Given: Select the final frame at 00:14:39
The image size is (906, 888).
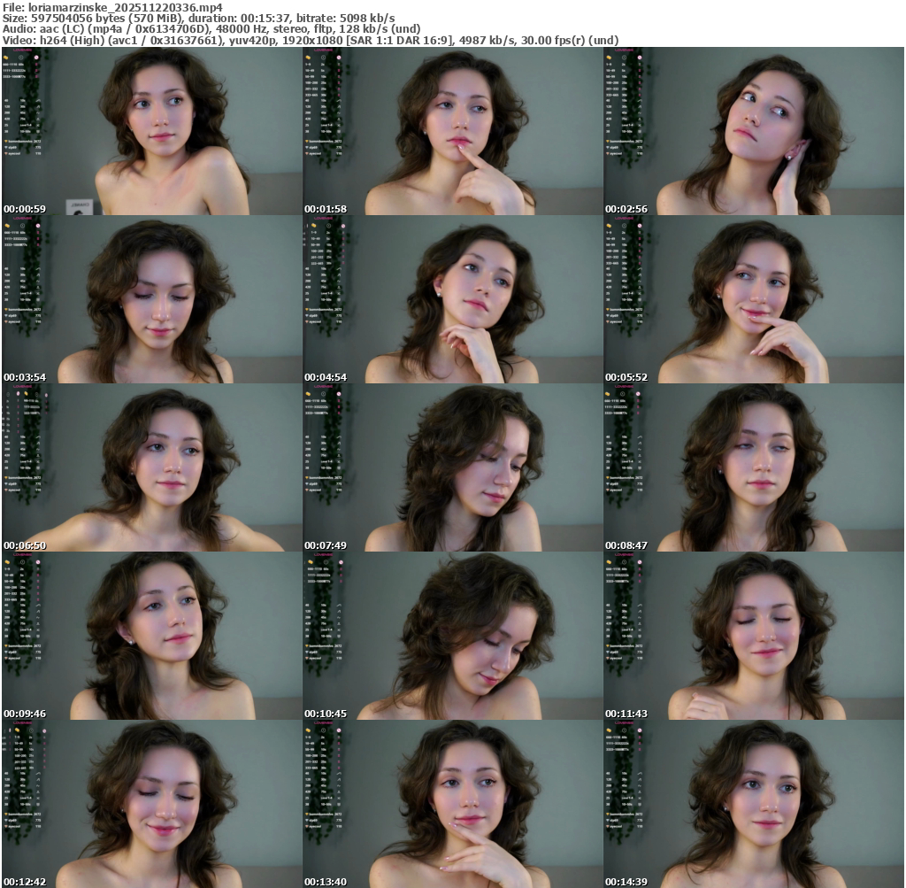Looking at the screenshot, I should click(x=754, y=804).
